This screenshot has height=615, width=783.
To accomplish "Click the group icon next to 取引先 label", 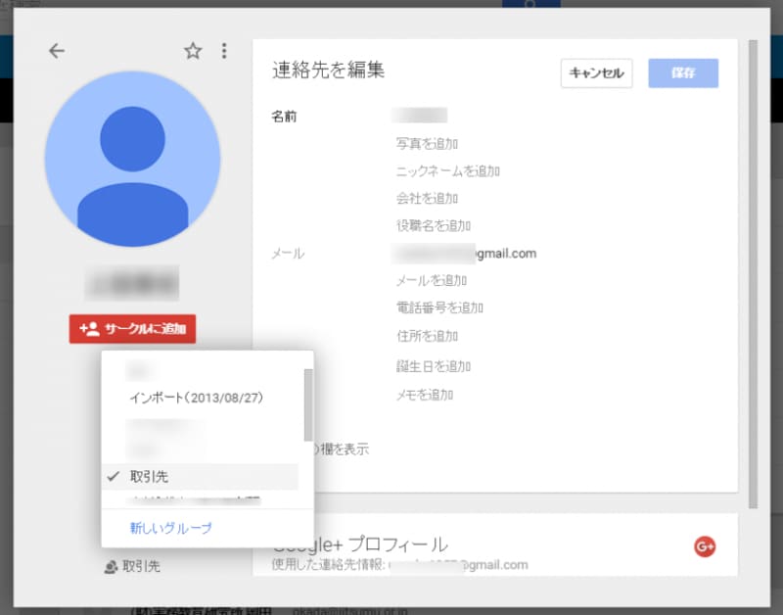I will click(110, 566).
